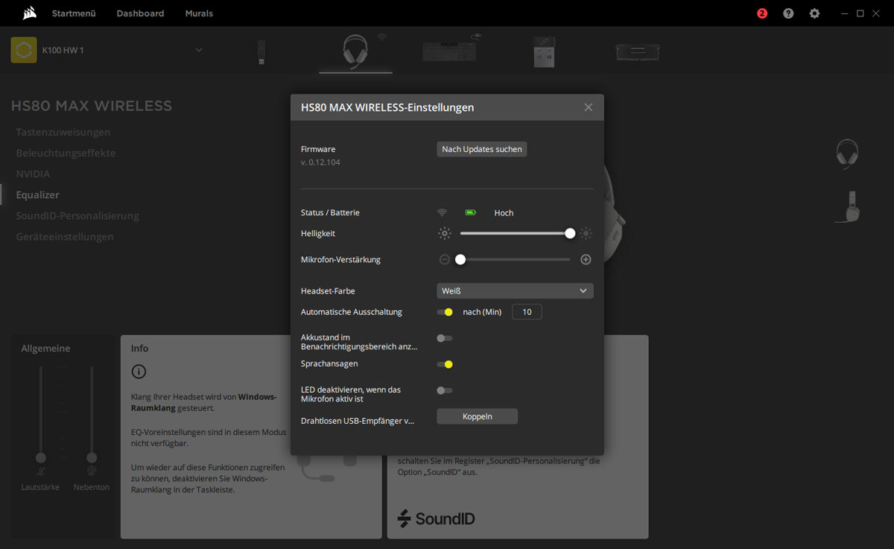Open the iCUE settings gear icon
Image resolution: width=894 pixels, height=549 pixels.
click(x=814, y=13)
